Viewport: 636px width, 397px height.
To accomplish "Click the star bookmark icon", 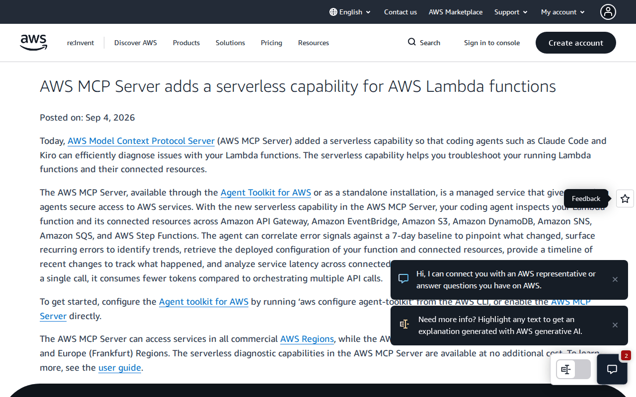I will [x=625, y=198].
